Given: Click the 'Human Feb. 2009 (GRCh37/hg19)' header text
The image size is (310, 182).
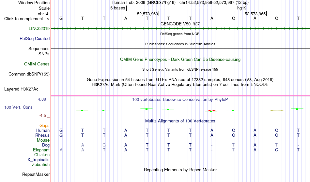Looking at the screenshot, I should pyautogui.click(x=144, y=3).
